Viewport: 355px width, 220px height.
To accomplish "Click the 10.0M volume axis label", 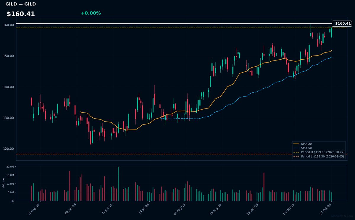I will [10, 184].
